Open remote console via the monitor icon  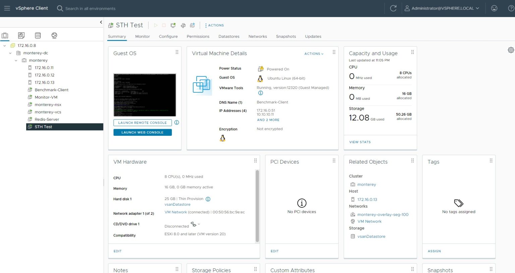(x=173, y=25)
